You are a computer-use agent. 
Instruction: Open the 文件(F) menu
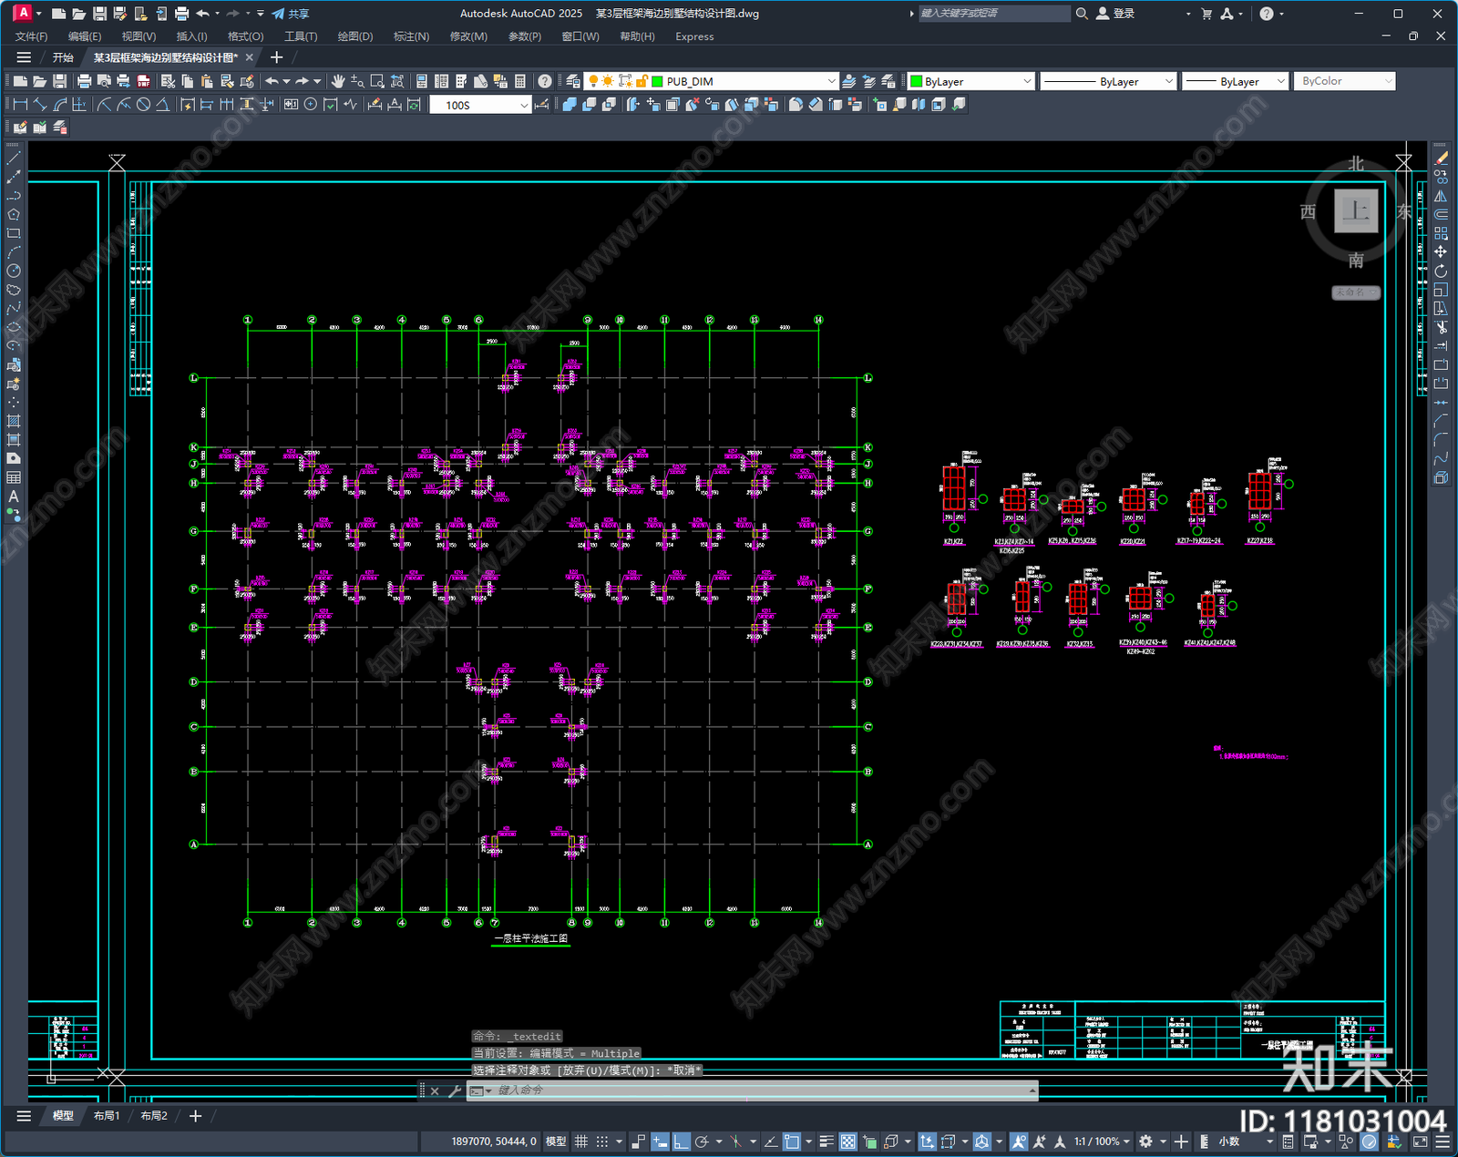[31, 36]
